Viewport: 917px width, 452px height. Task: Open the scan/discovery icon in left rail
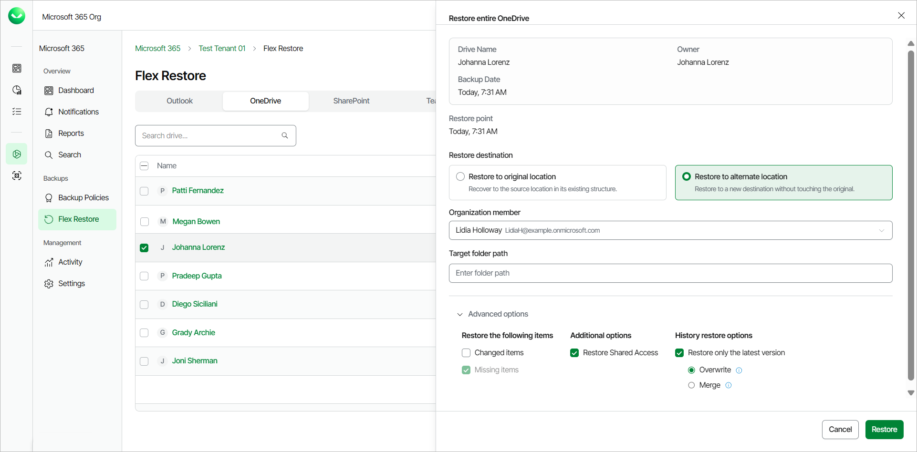coord(17,175)
